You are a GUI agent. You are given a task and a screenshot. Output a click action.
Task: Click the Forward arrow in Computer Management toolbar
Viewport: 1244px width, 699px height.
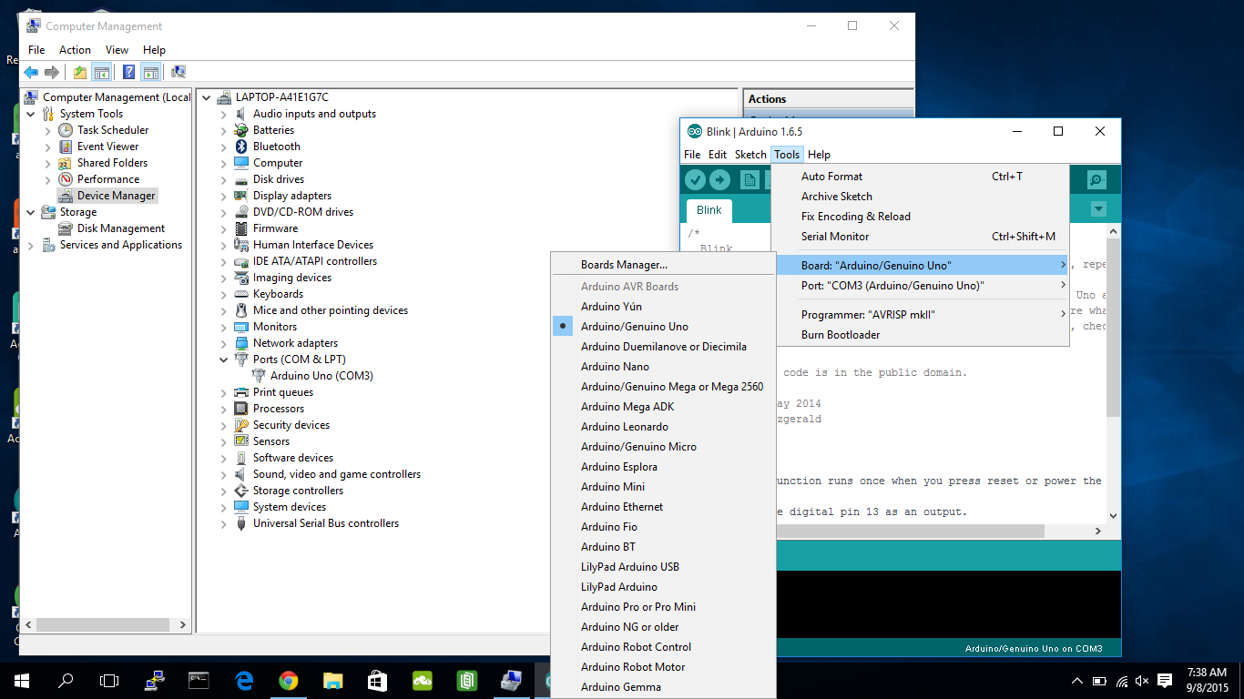point(52,73)
